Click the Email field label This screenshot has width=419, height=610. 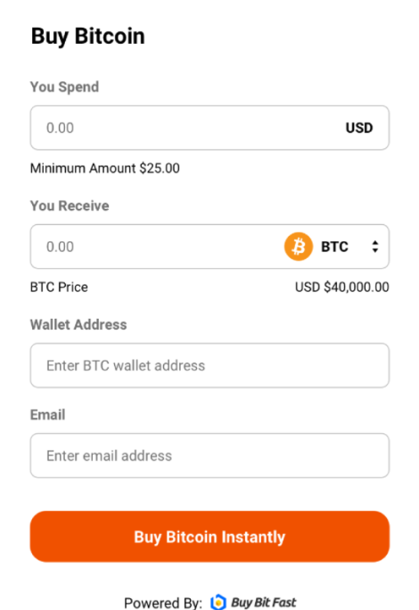[48, 414]
